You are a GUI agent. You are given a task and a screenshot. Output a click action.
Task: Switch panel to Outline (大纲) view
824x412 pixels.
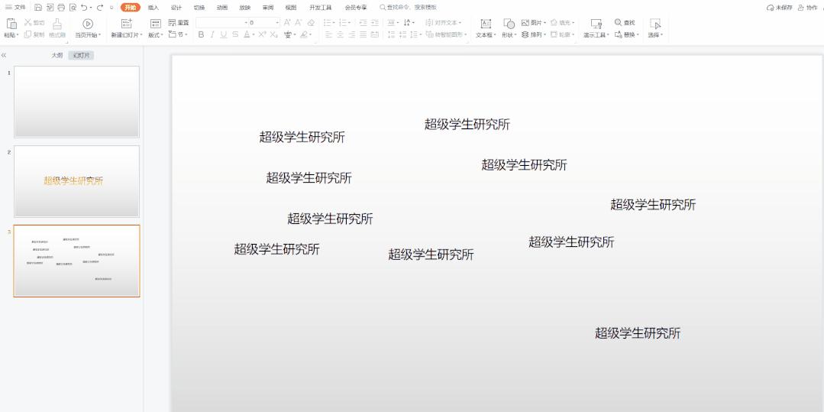(x=57, y=55)
